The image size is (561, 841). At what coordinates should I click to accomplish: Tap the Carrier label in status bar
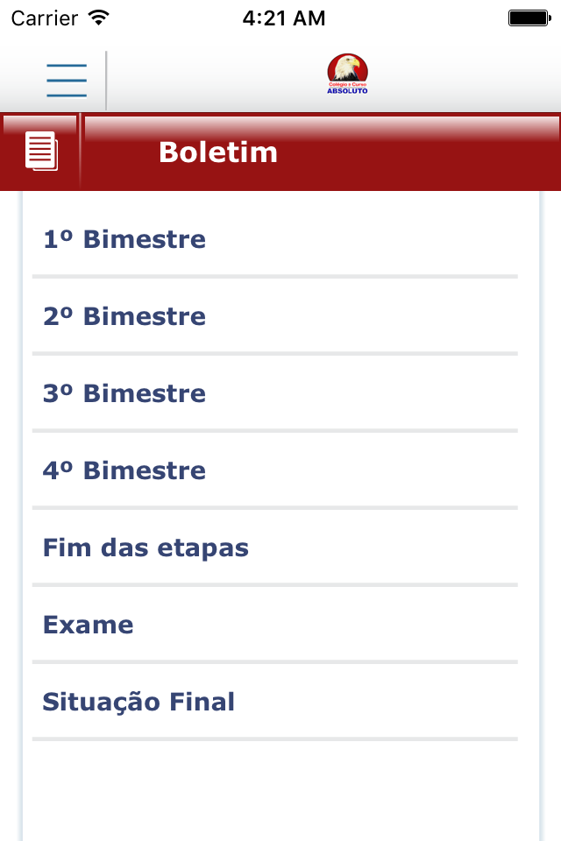pos(45,18)
